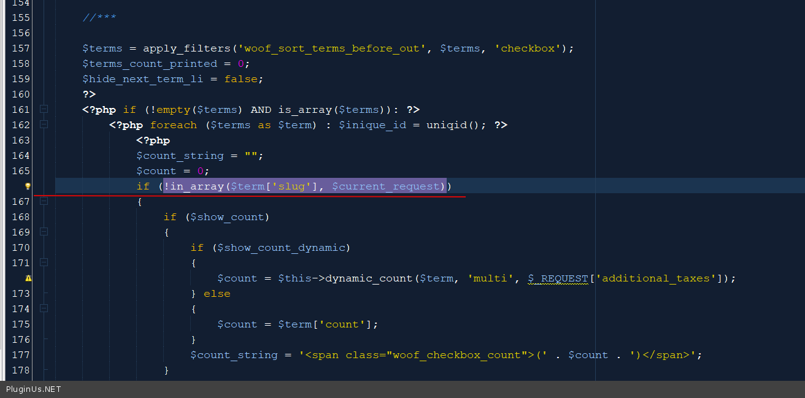Open the yellow warning icon in the gutter
The height and width of the screenshot is (398, 805).
coord(28,278)
